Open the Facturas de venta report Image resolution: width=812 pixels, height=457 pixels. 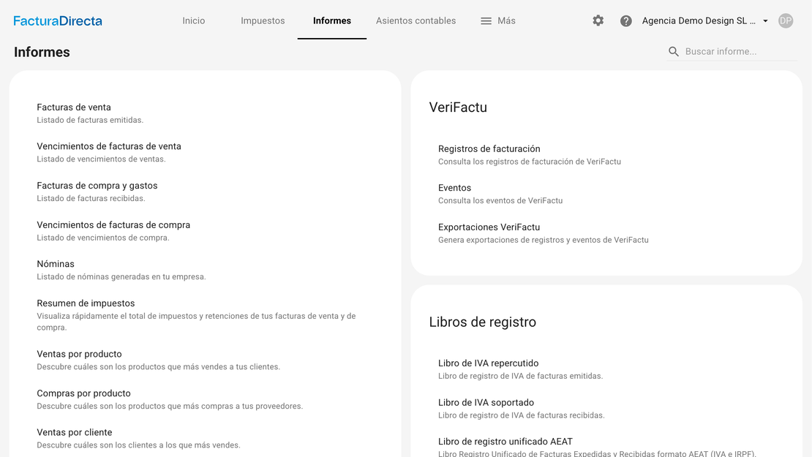(74, 107)
